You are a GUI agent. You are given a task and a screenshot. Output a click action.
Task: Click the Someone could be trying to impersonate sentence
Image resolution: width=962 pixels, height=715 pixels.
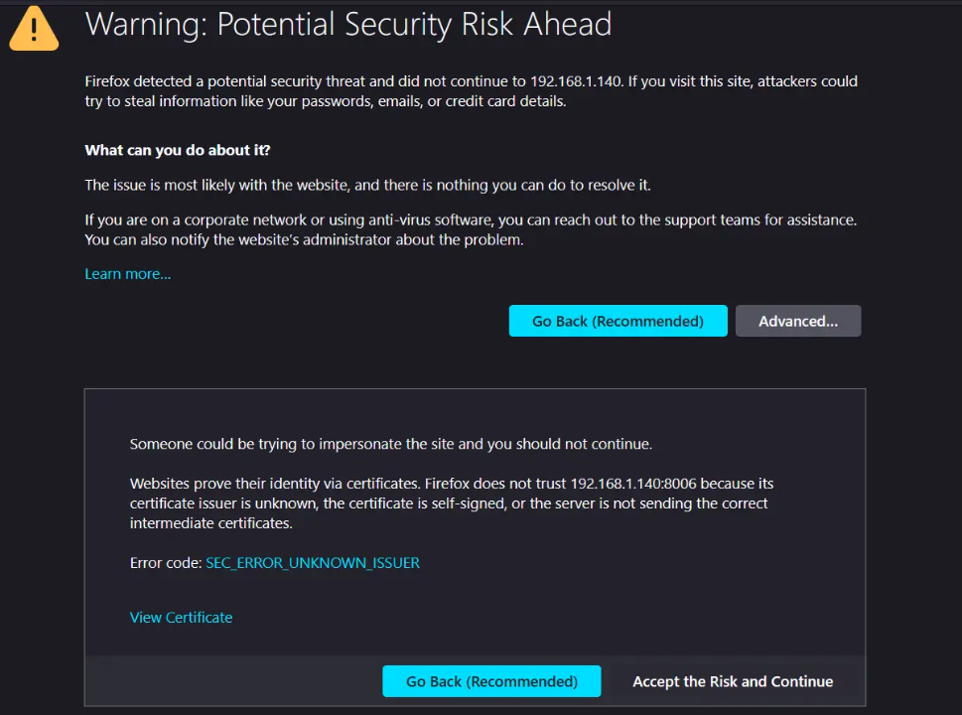(x=391, y=444)
